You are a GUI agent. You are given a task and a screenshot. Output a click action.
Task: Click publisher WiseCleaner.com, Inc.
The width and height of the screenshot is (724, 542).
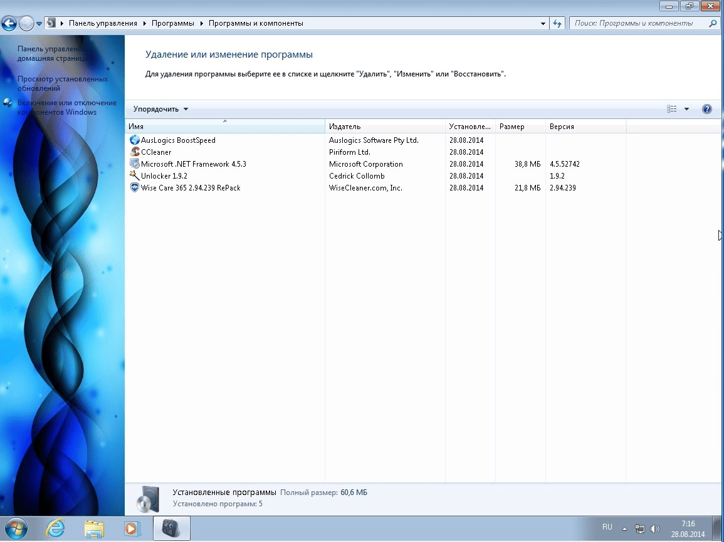(365, 188)
